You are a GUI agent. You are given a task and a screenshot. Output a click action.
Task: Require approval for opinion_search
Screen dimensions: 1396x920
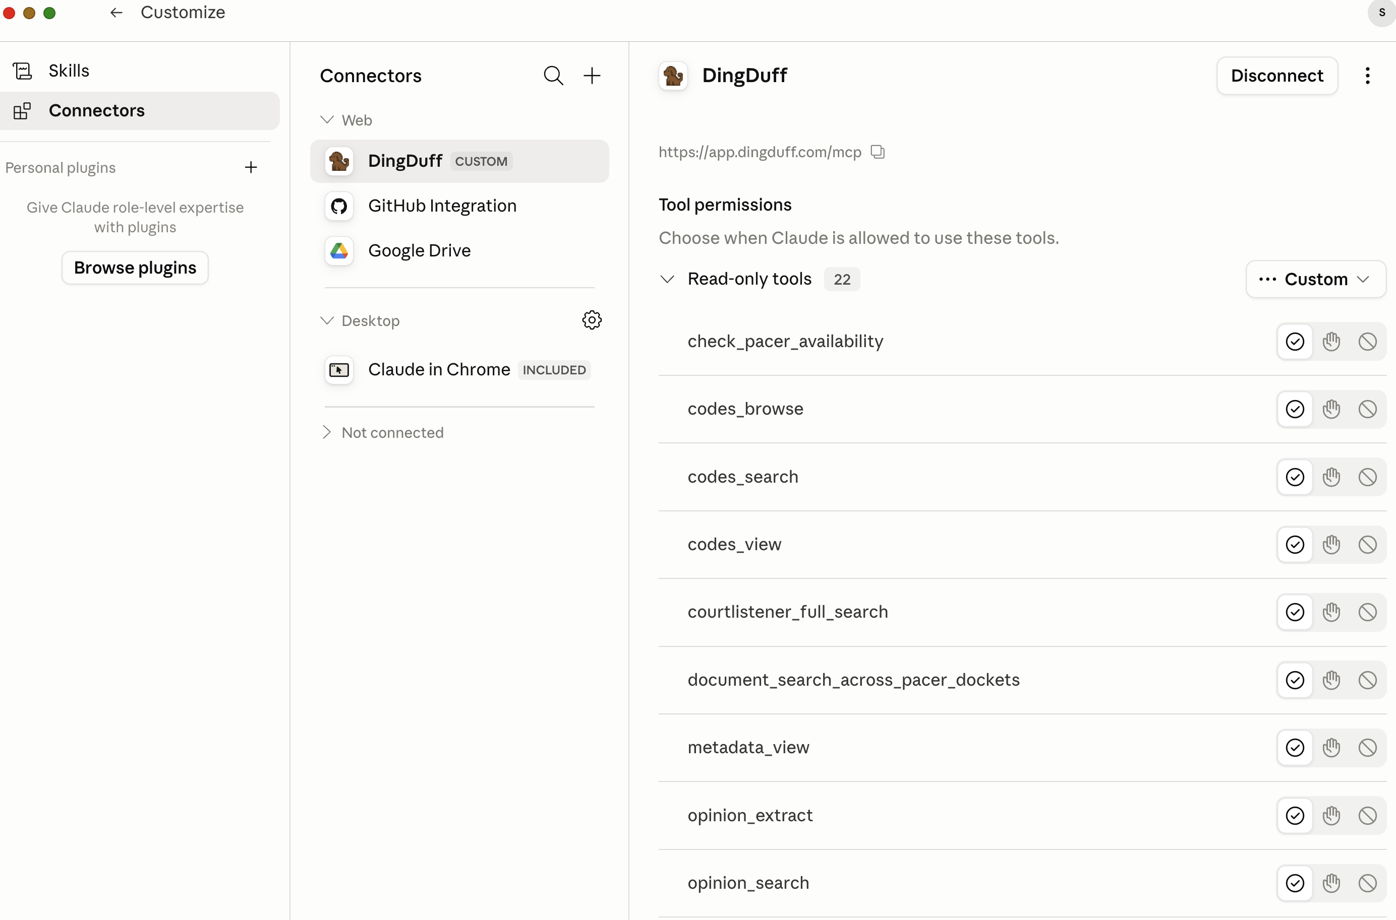[1331, 884]
